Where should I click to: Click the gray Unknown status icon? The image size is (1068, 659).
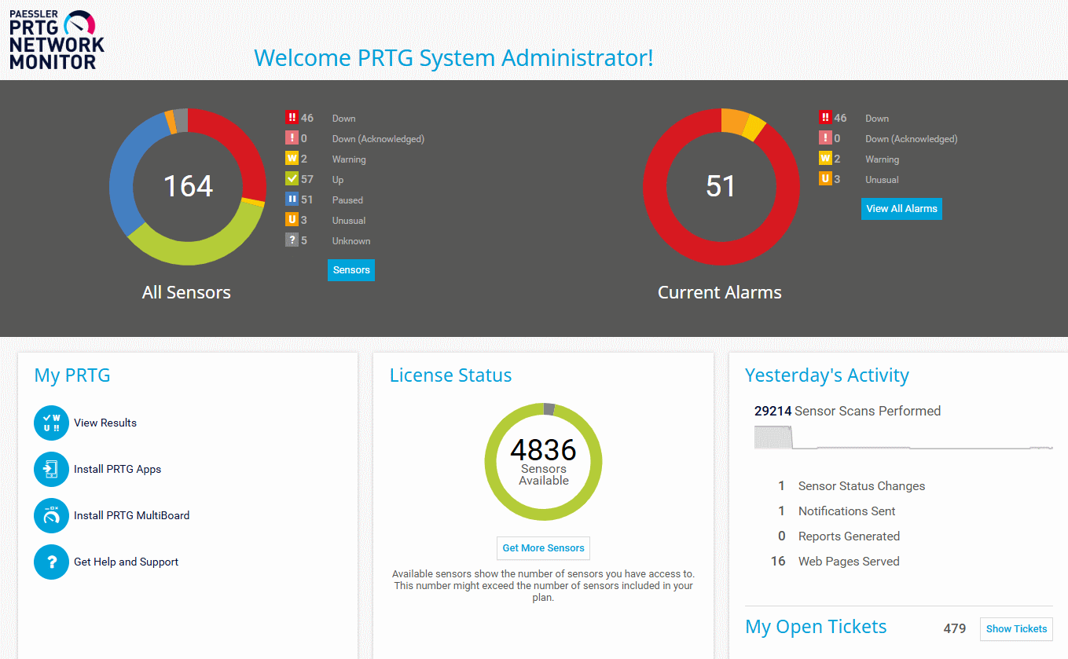[x=292, y=240]
